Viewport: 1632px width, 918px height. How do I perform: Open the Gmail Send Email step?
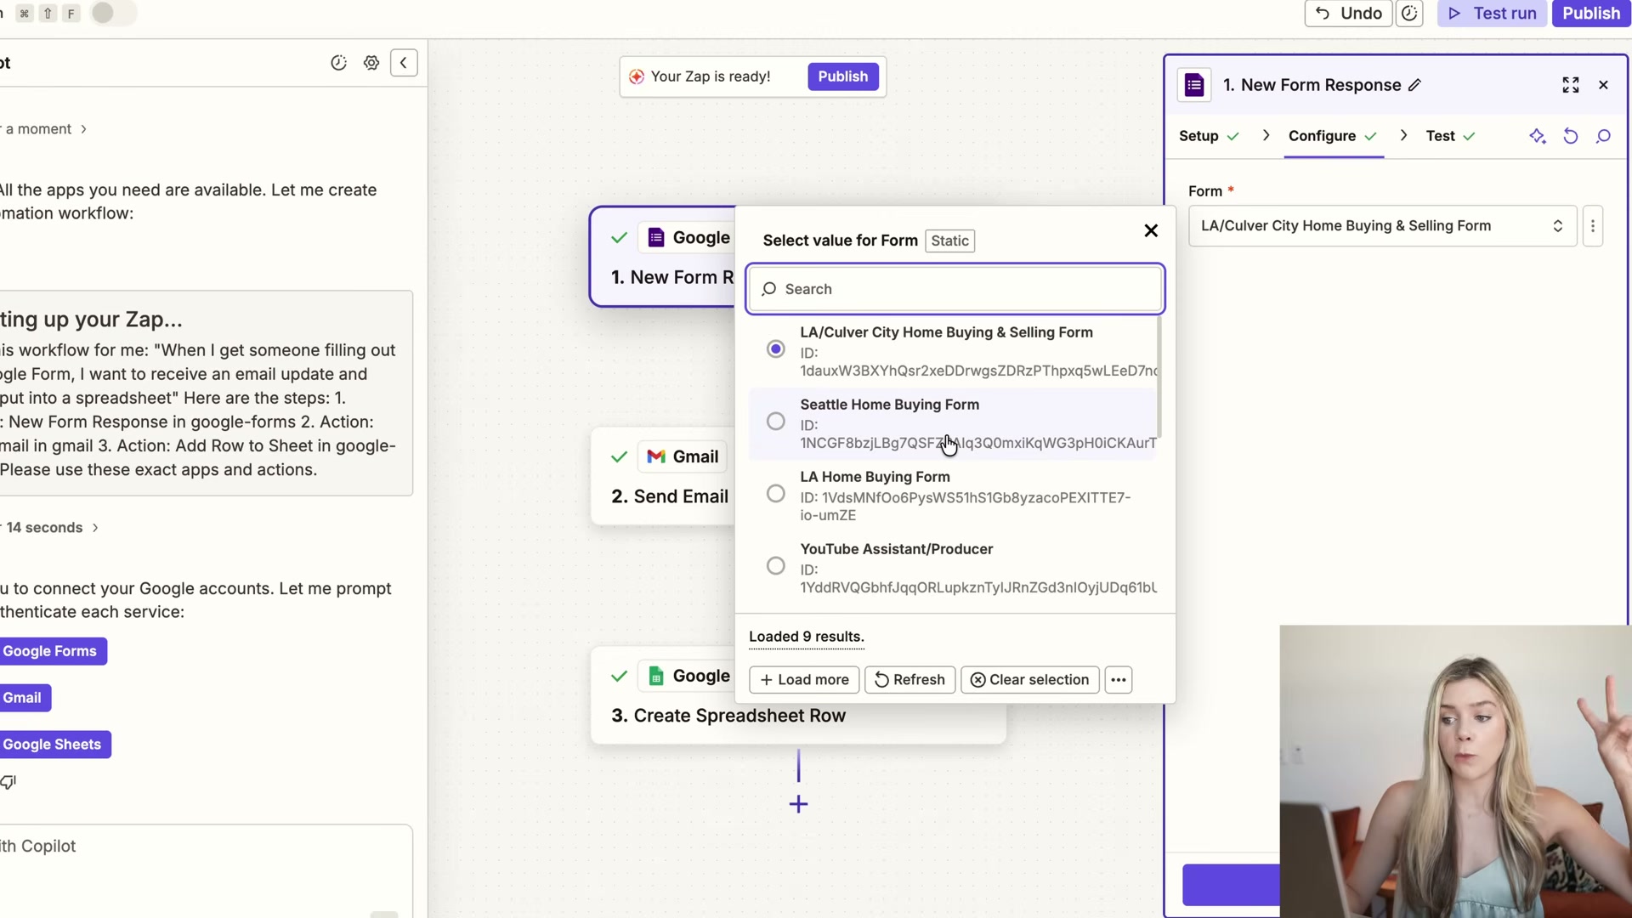click(665, 476)
